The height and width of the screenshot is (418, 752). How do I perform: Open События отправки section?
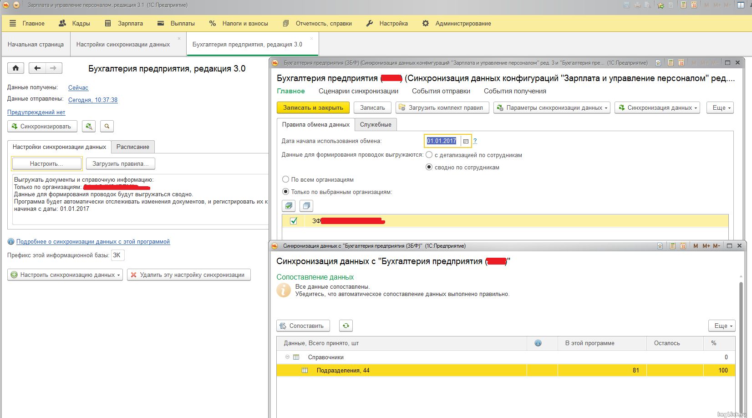(441, 91)
